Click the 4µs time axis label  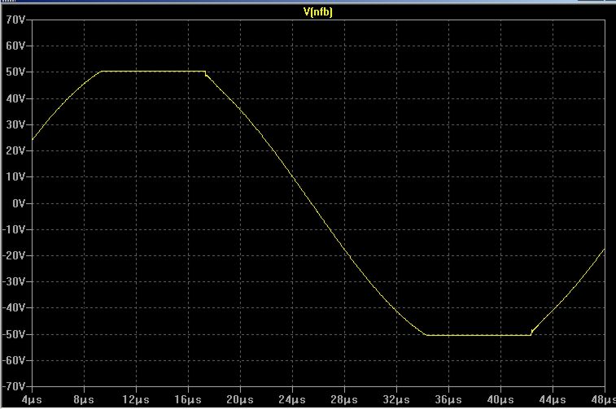(x=32, y=400)
